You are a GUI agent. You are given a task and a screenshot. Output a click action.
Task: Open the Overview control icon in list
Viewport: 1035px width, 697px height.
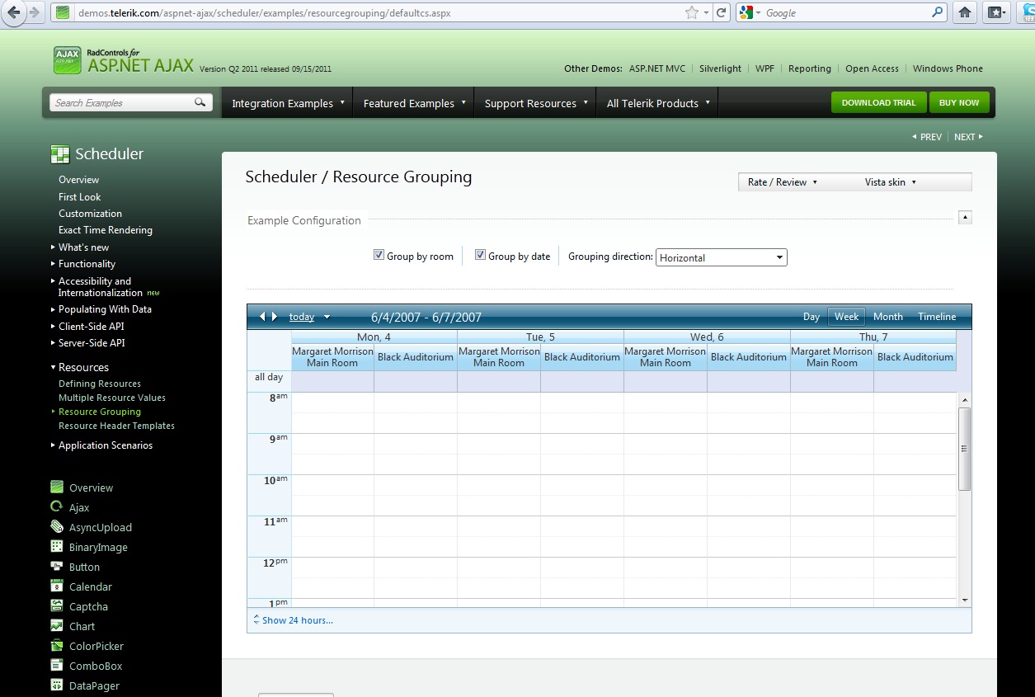tap(57, 487)
